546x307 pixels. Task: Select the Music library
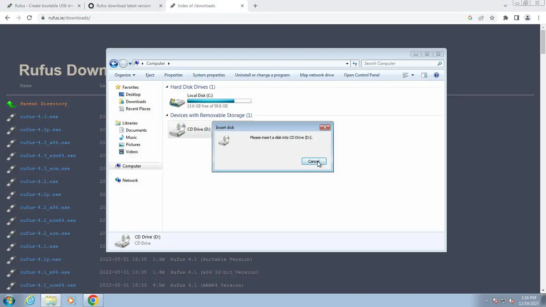click(x=131, y=137)
